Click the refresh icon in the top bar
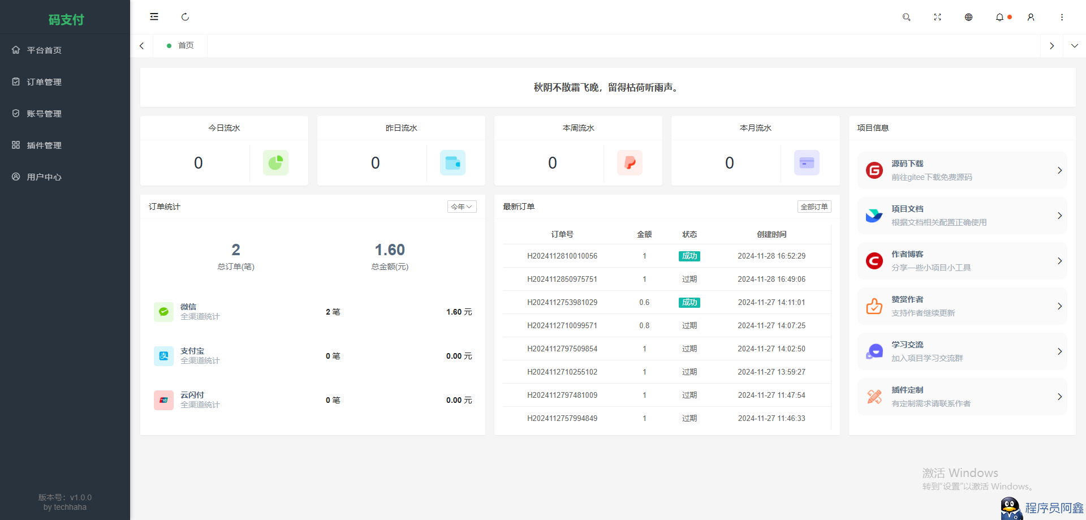 coord(185,17)
